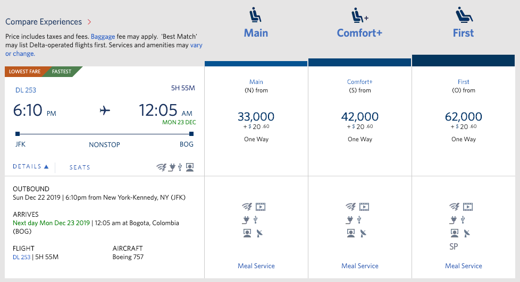The height and width of the screenshot is (282, 520).
Task: Click the First class seat icon
Action: [x=463, y=14]
